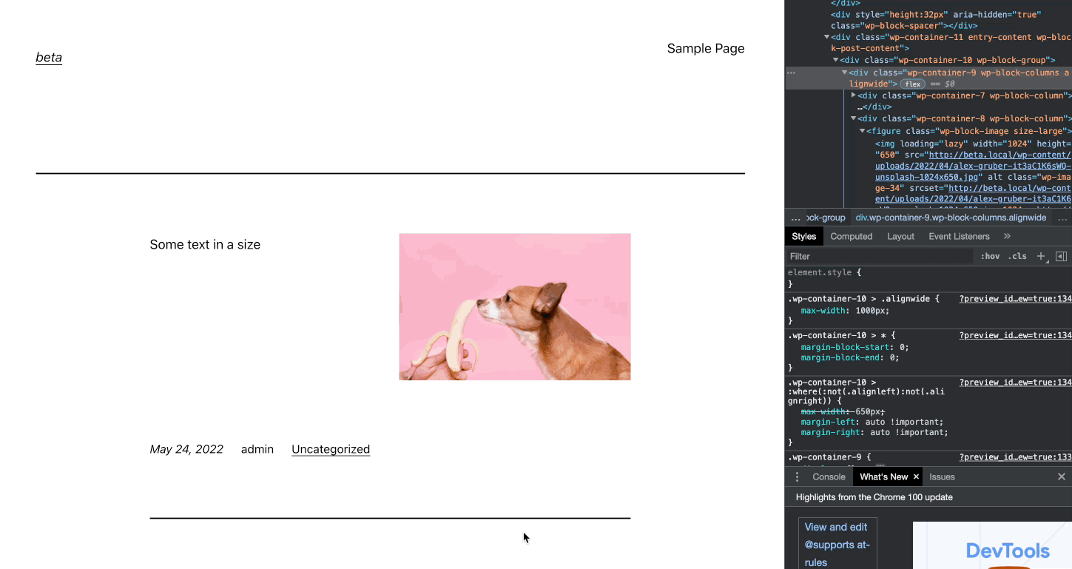Open the img src URL ending unsplash-1024x650.jpg
The height and width of the screenshot is (569, 1072).
point(973,166)
